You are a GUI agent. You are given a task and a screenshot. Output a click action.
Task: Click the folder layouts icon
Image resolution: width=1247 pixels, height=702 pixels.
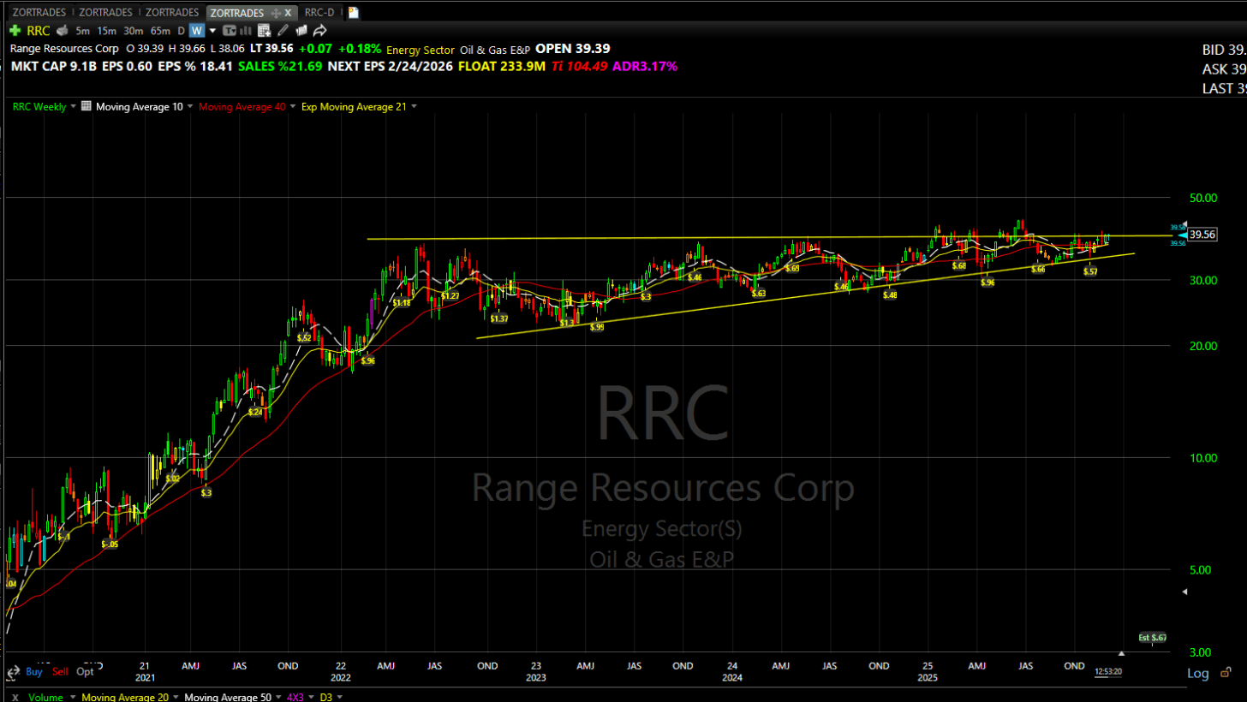301,31
